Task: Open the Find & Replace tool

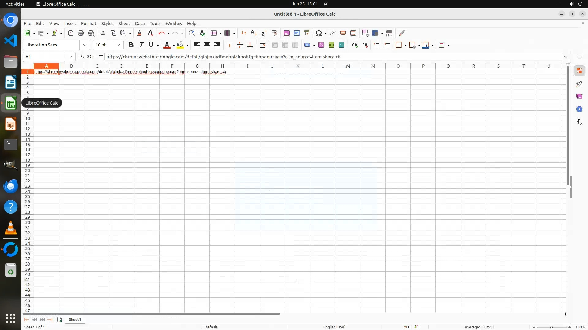Action: tap(192, 33)
